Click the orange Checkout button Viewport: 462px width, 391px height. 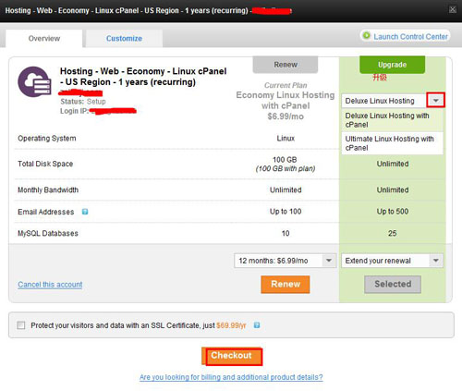232,356
